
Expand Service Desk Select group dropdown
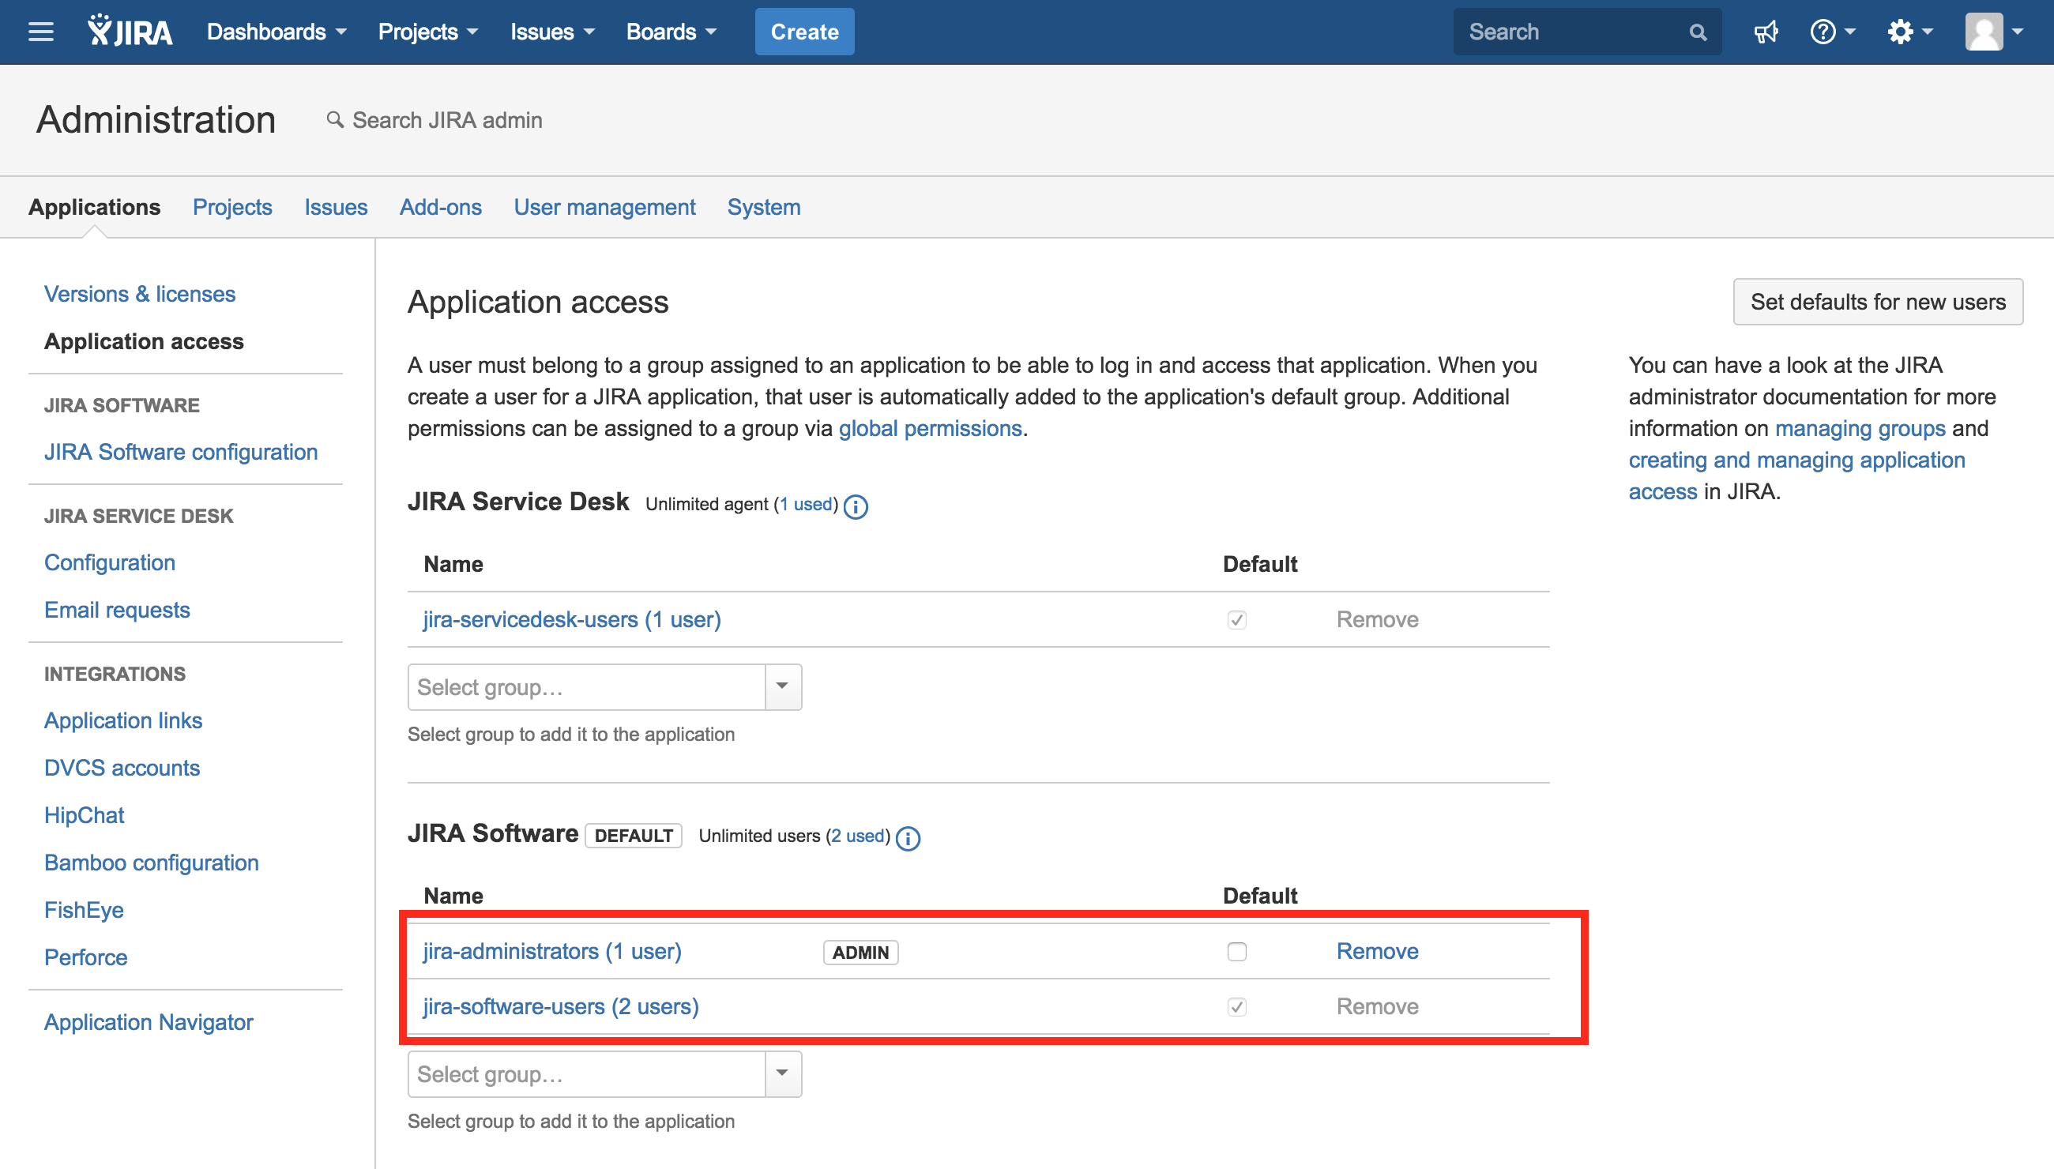point(782,687)
